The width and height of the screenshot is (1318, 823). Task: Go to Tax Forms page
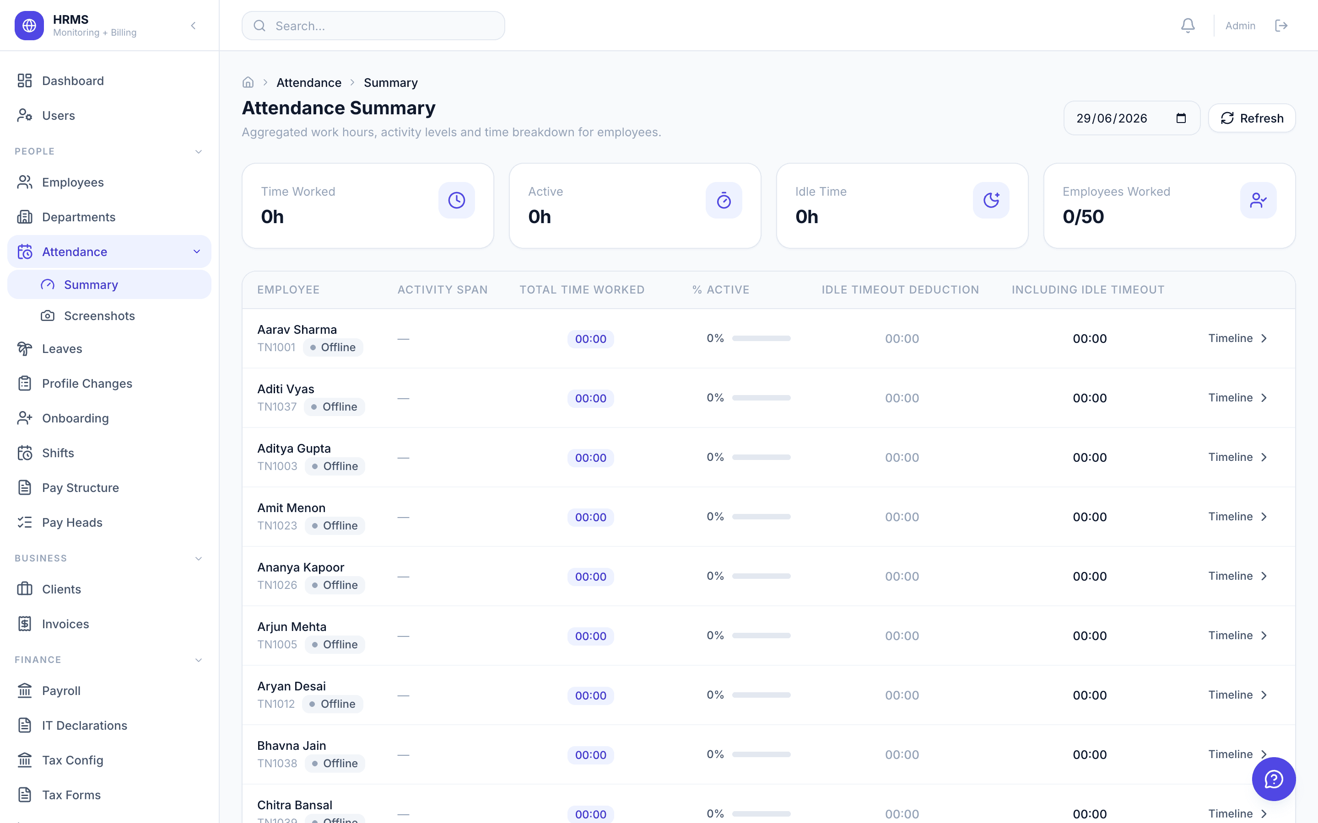click(x=109, y=795)
